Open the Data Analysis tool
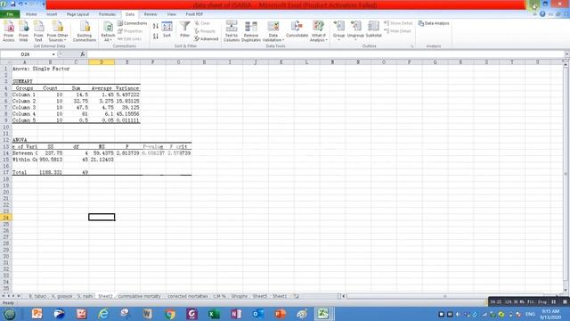Image resolution: width=570 pixels, height=321 pixels. click(x=434, y=23)
